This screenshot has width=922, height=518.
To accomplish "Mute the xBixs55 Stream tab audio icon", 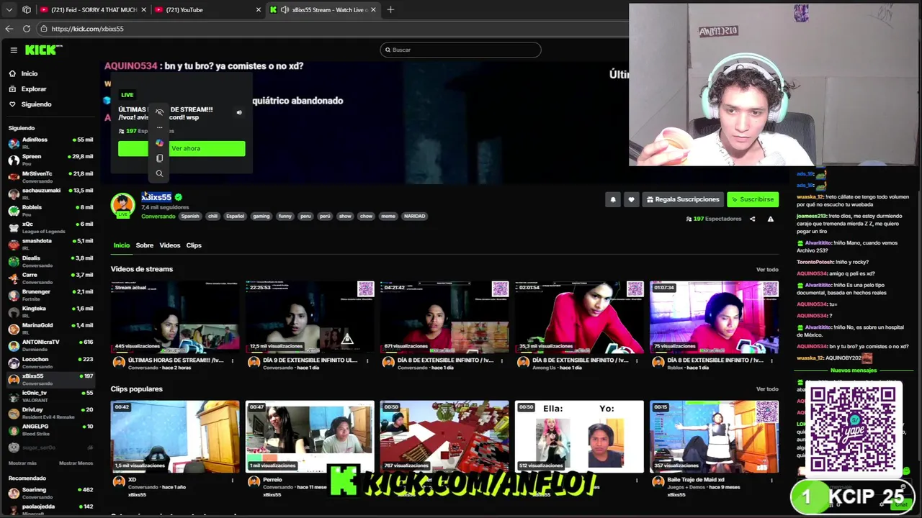I will 285,9.
